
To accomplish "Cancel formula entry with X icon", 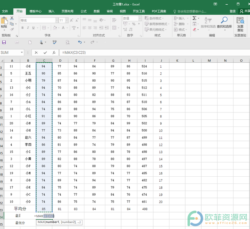I will point(36,53).
